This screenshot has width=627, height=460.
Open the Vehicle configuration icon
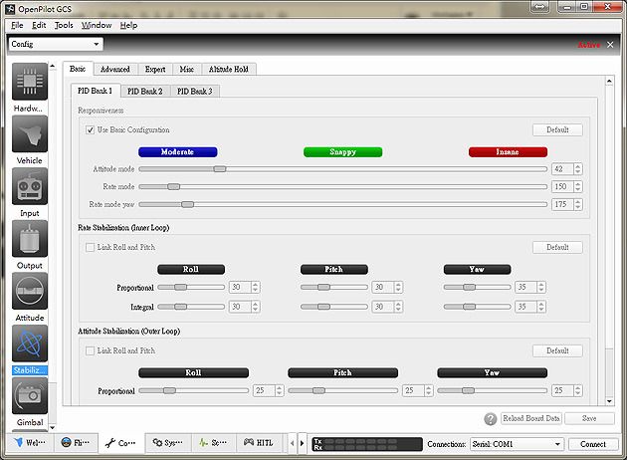tap(30, 133)
